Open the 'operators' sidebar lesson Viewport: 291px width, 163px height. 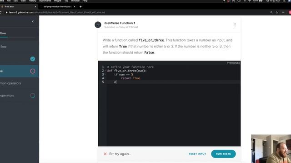pyautogui.click(x=7, y=96)
